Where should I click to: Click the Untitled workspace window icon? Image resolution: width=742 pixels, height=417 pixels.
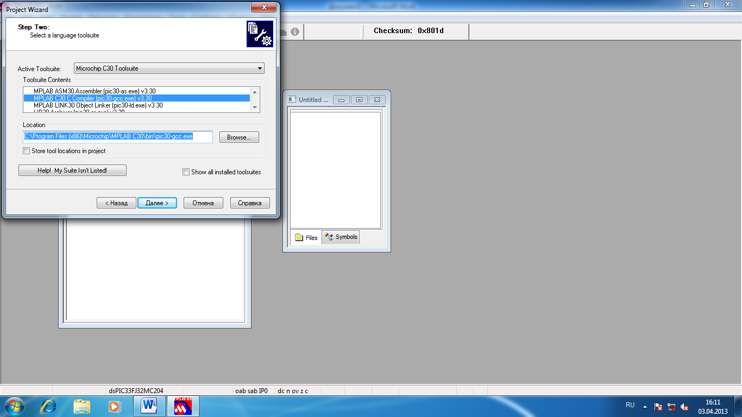point(292,99)
